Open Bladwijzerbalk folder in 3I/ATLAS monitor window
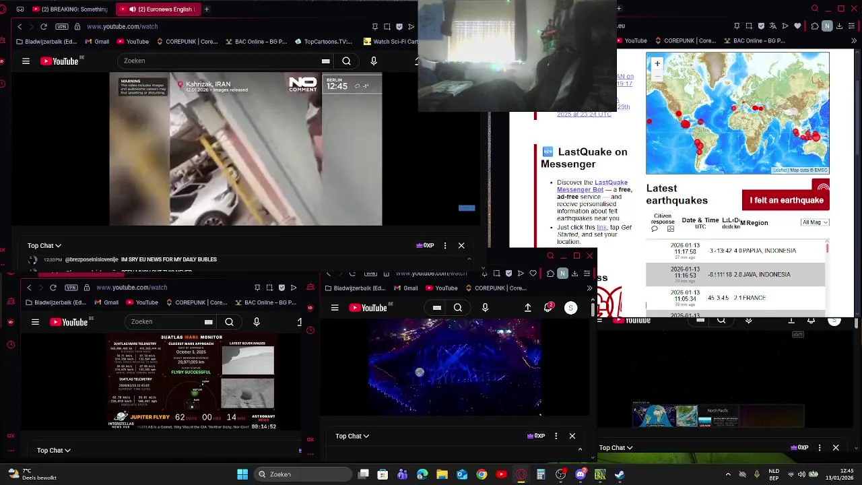Viewport: 862px width, 485px height. pyautogui.click(x=55, y=303)
